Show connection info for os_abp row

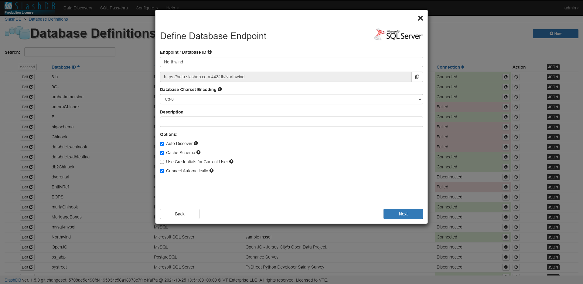point(506,257)
